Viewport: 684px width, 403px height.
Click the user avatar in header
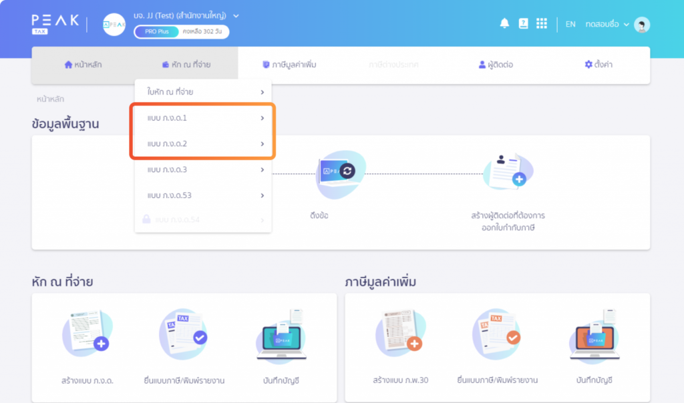[642, 25]
